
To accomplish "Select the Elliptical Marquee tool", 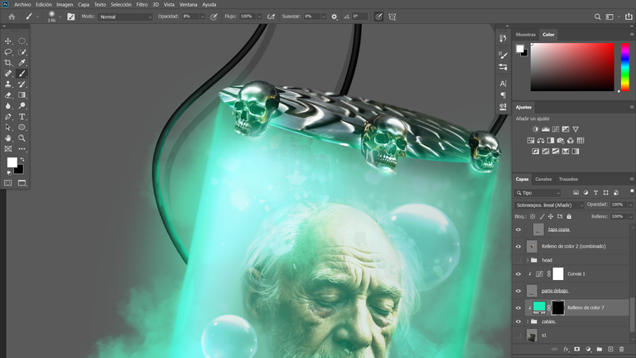I will [22, 41].
